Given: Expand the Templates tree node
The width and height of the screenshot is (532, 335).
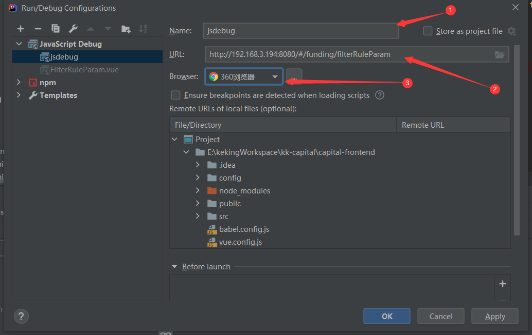Looking at the screenshot, I should tap(19, 95).
